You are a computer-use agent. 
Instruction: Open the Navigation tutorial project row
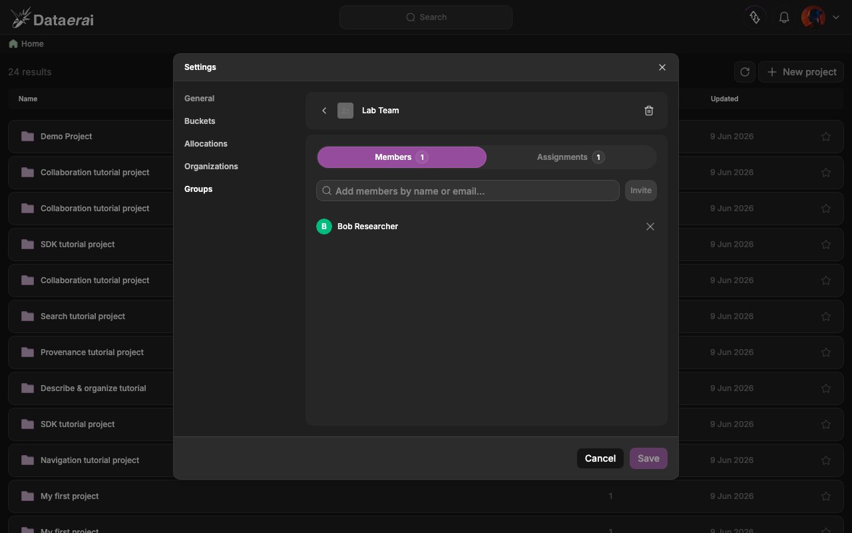point(426,460)
